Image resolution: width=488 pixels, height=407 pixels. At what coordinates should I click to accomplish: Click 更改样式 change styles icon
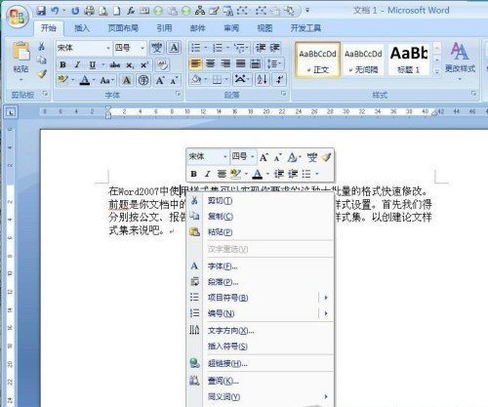pyautogui.click(x=460, y=59)
